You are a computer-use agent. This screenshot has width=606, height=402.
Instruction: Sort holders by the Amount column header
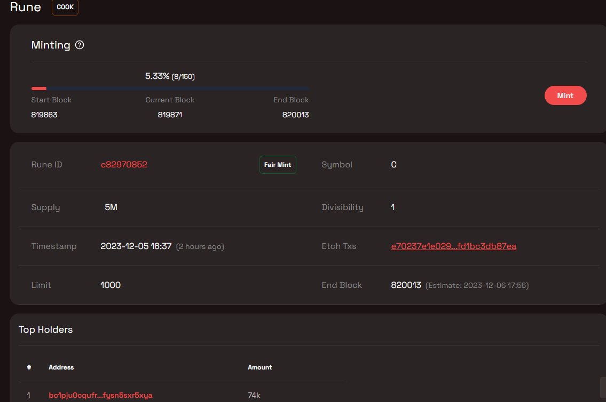[x=260, y=367]
